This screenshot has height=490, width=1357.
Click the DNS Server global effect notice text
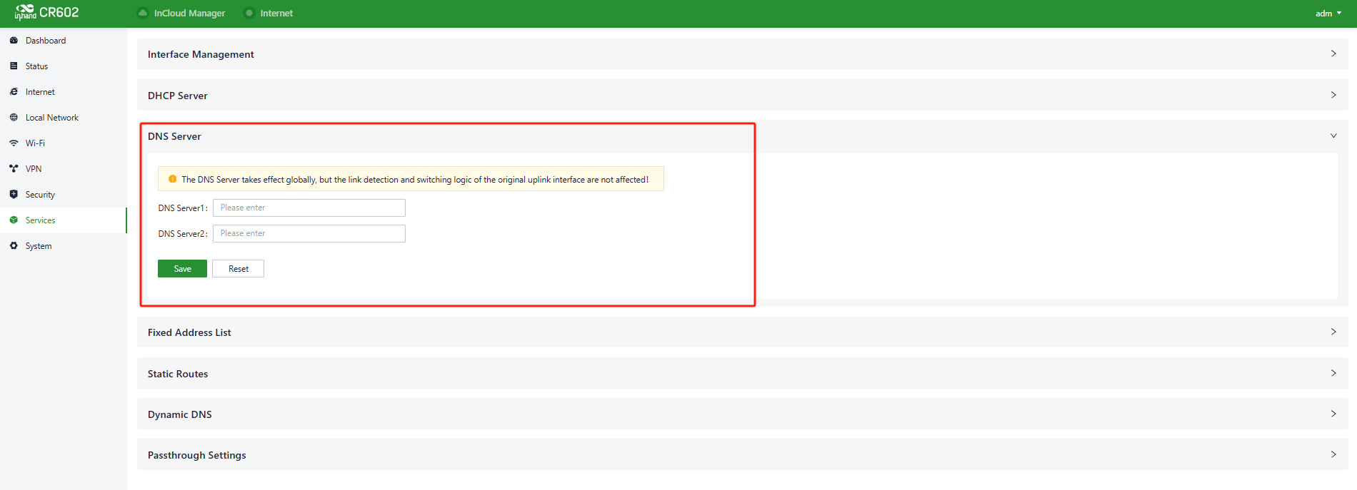[415, 180]
